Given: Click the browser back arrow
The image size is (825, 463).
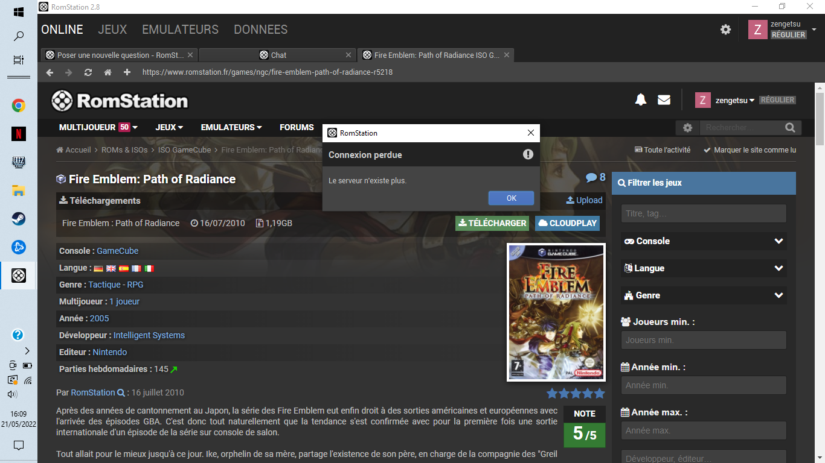Looking at the screenshot, I should pos(50,72).
